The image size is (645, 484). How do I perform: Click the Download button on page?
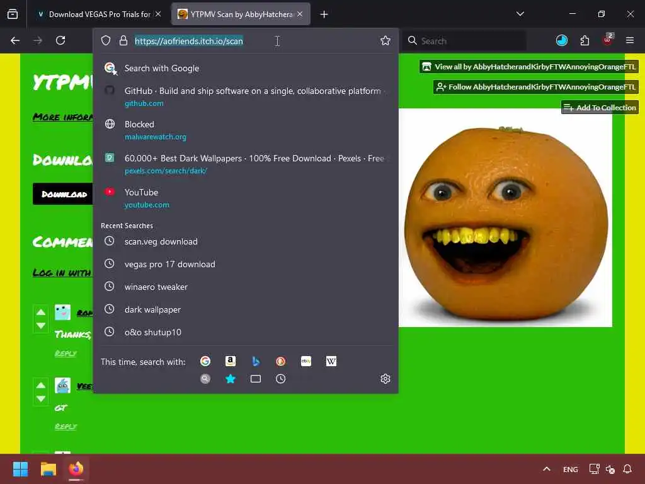pyautogui.click(x=64, y=194)
